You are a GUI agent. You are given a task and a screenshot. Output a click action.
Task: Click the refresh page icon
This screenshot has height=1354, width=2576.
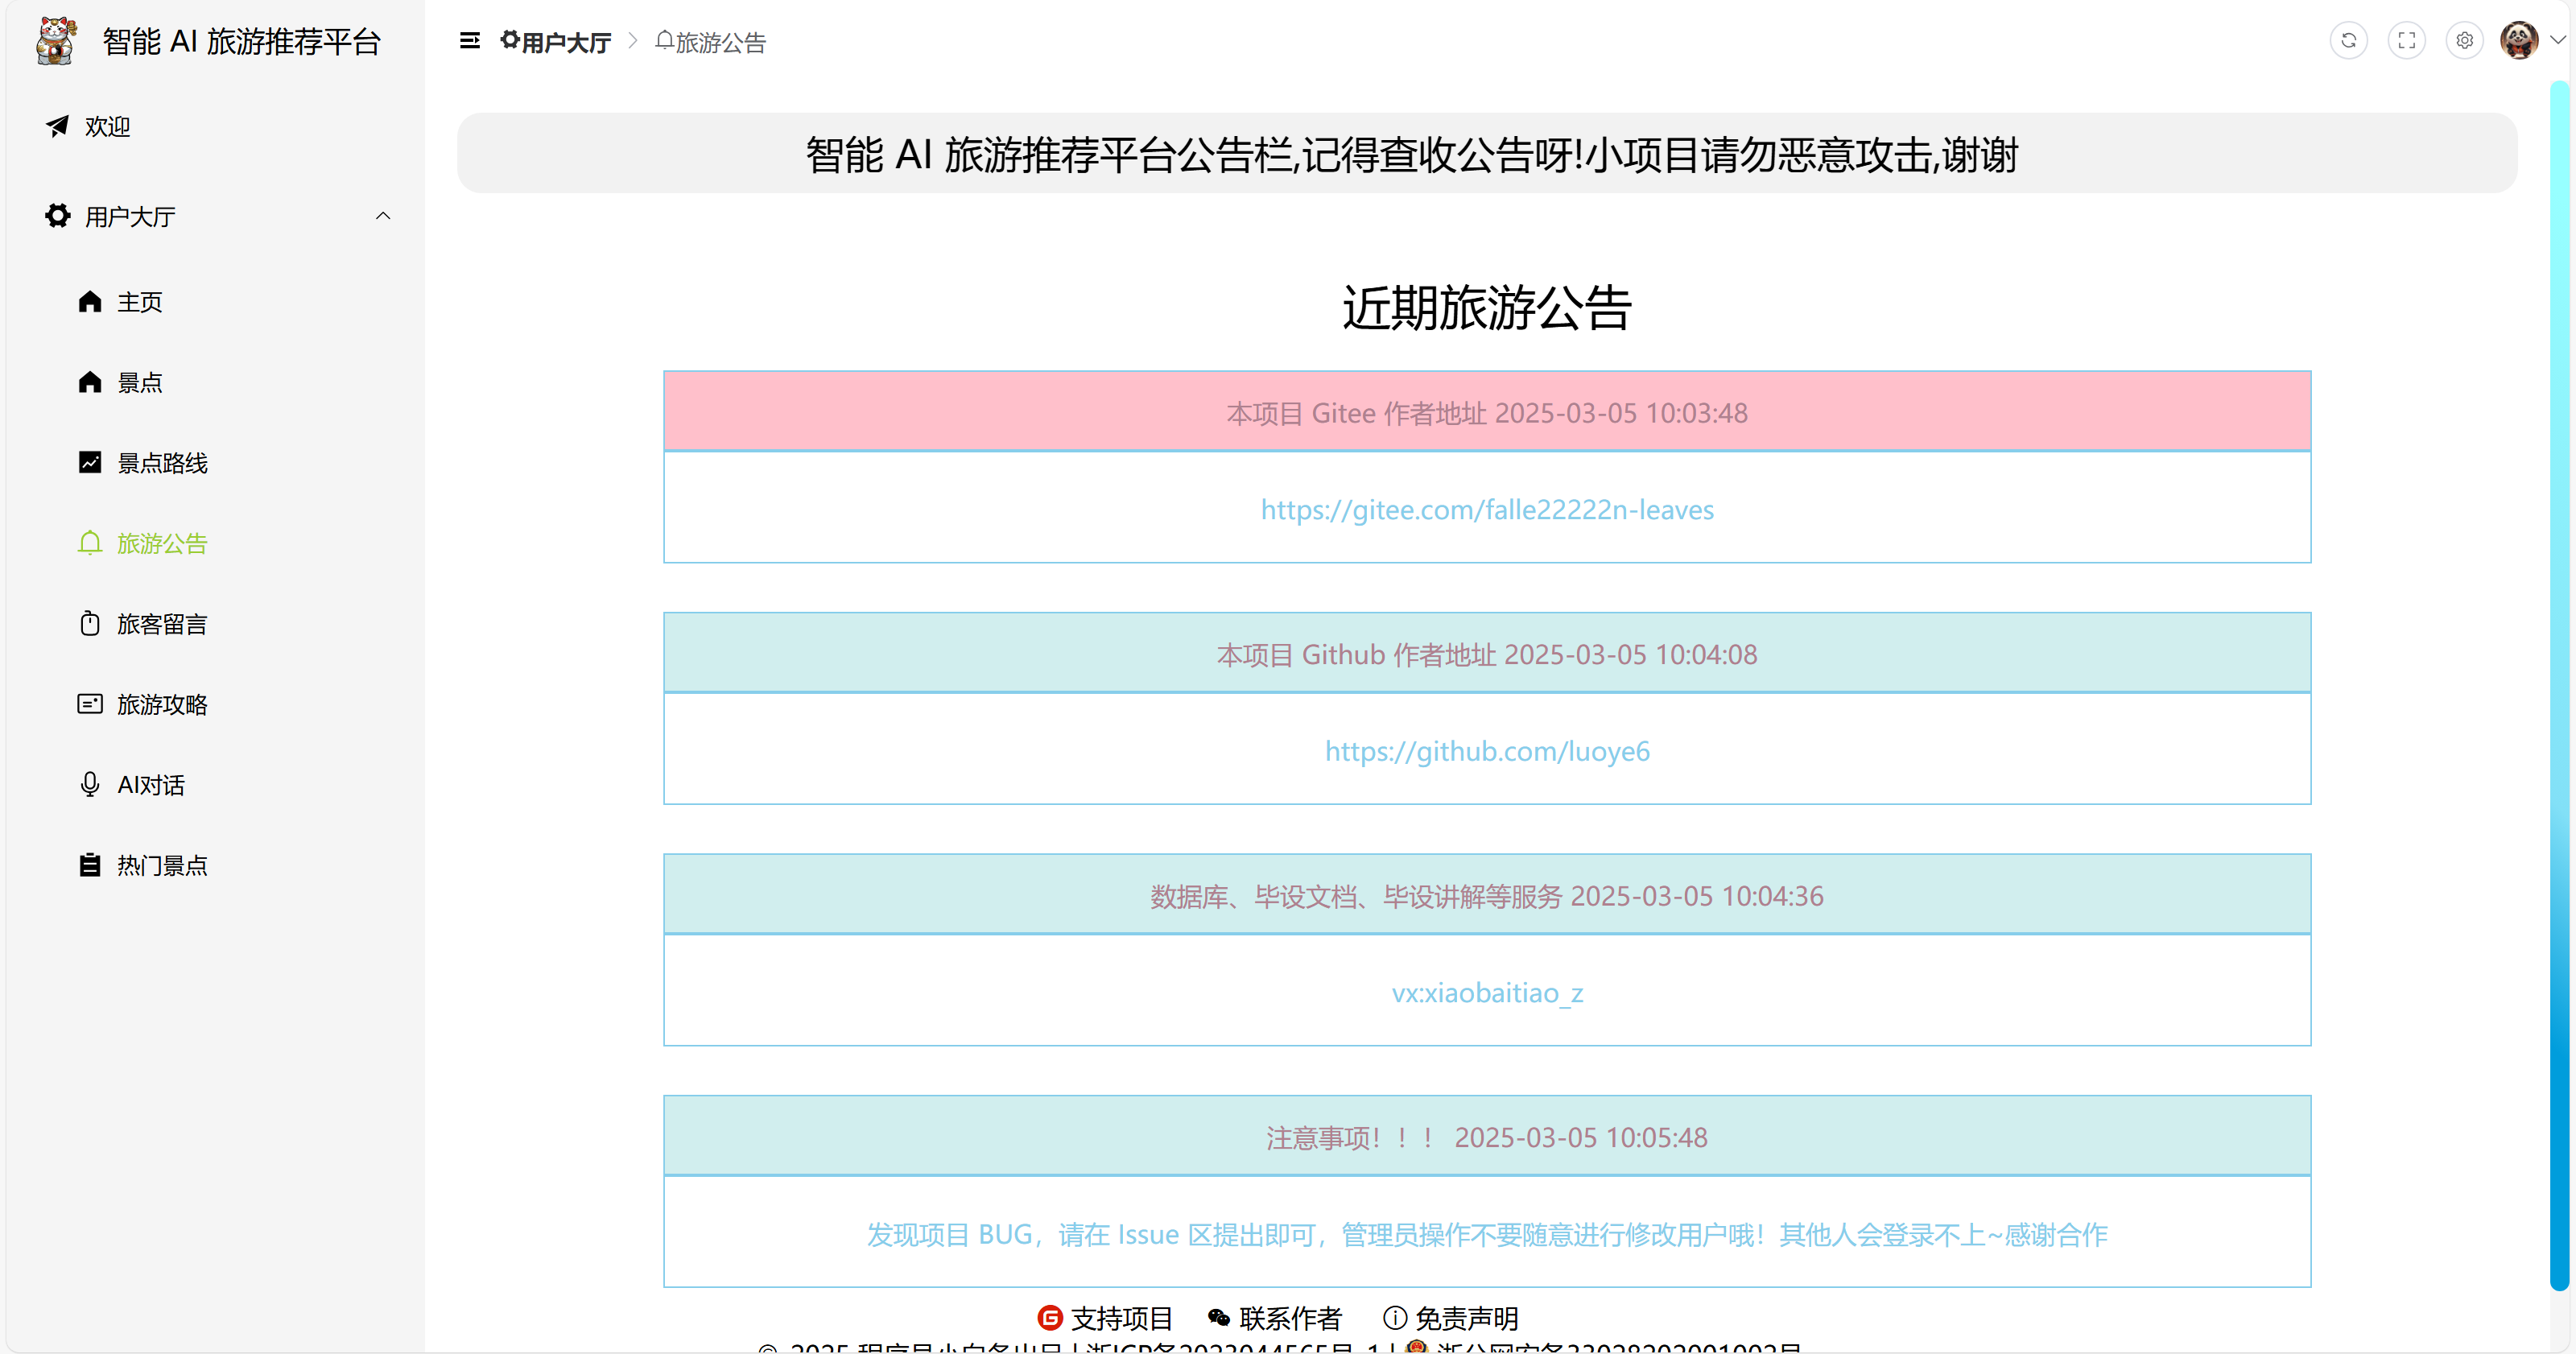2348,41
